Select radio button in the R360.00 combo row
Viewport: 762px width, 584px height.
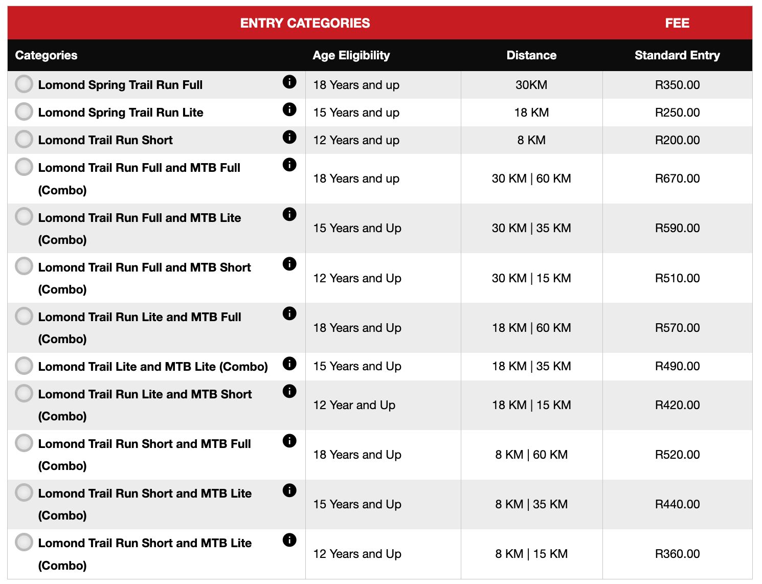24,542
